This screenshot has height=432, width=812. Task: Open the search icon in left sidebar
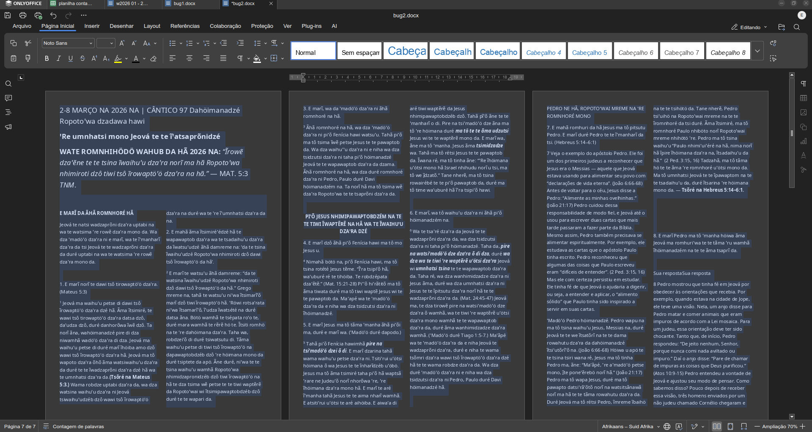point(8,84)
